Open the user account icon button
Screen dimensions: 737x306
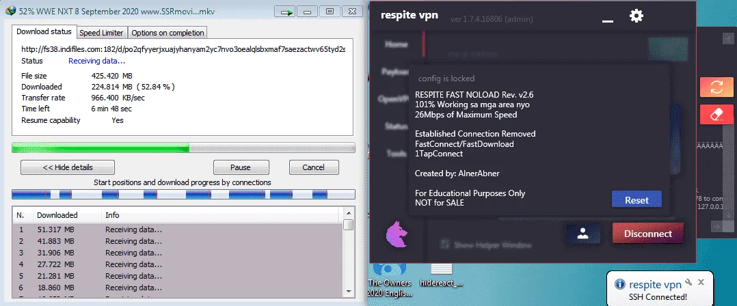582,233
